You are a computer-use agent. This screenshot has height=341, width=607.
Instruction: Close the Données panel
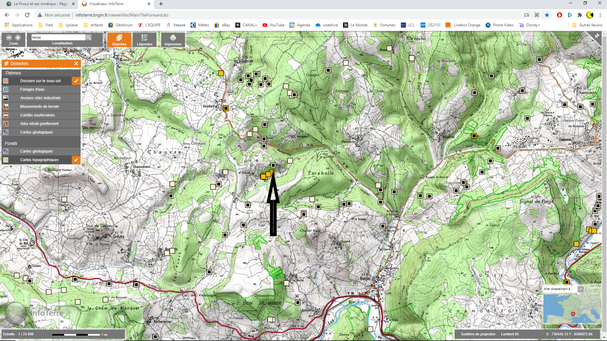pyautogui.click(x=76, y=63)
